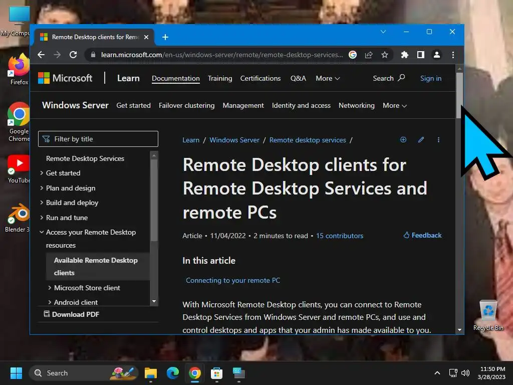The height and width of the screenshot is (385, 513).
Task: Bookmark this page with the star
Action: 385,55
